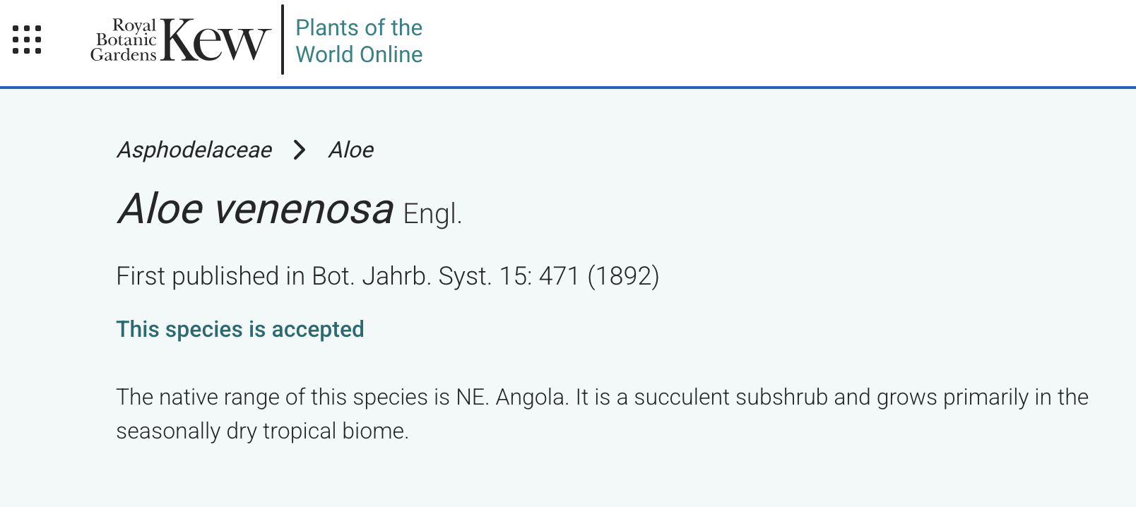Click the vertical divider beside Kew logo
The width and height of the screenshot is (1136, 507).
[283, 40]
